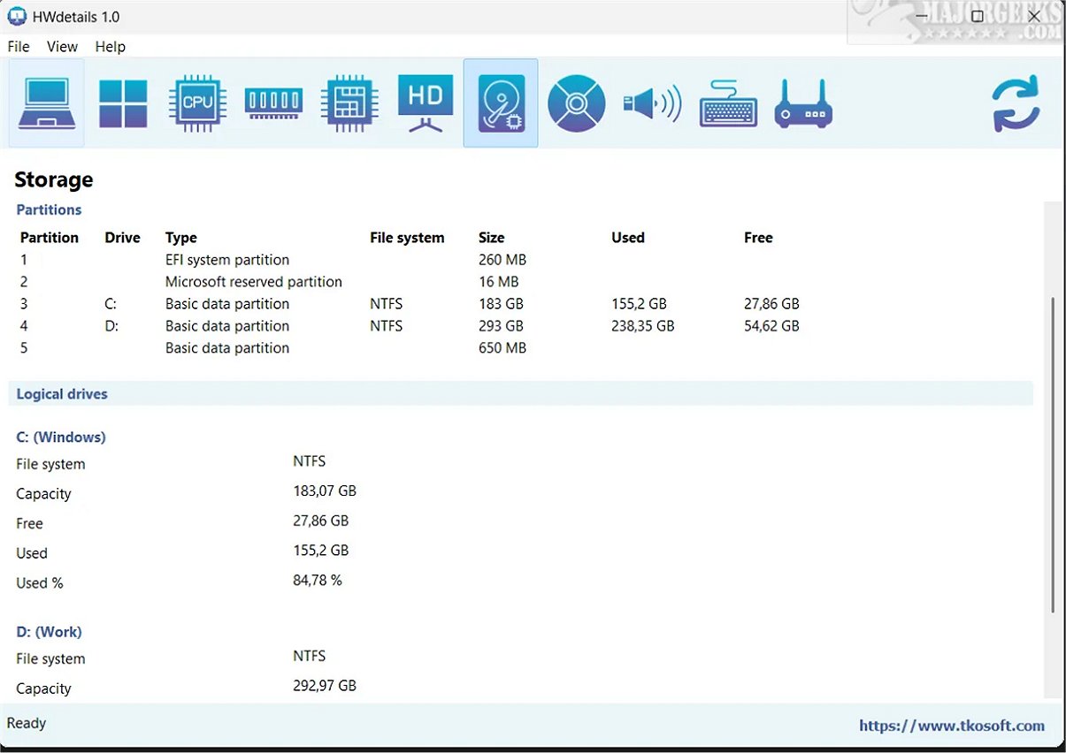Click the 650 MB size cell

tap(502, 348)
